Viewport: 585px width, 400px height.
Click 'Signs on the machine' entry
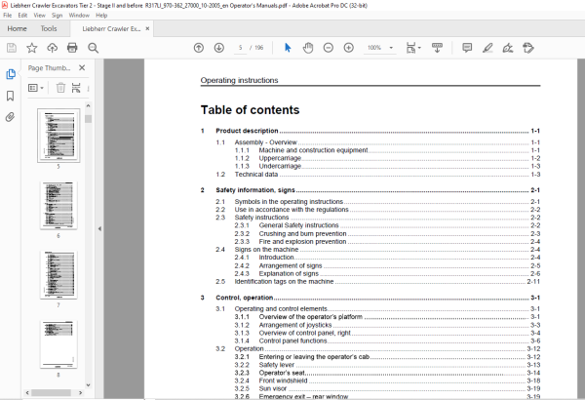pyautogui.click(x=266, y=250)
